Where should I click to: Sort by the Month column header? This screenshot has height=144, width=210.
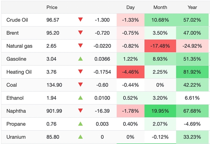tap(160, 7)
